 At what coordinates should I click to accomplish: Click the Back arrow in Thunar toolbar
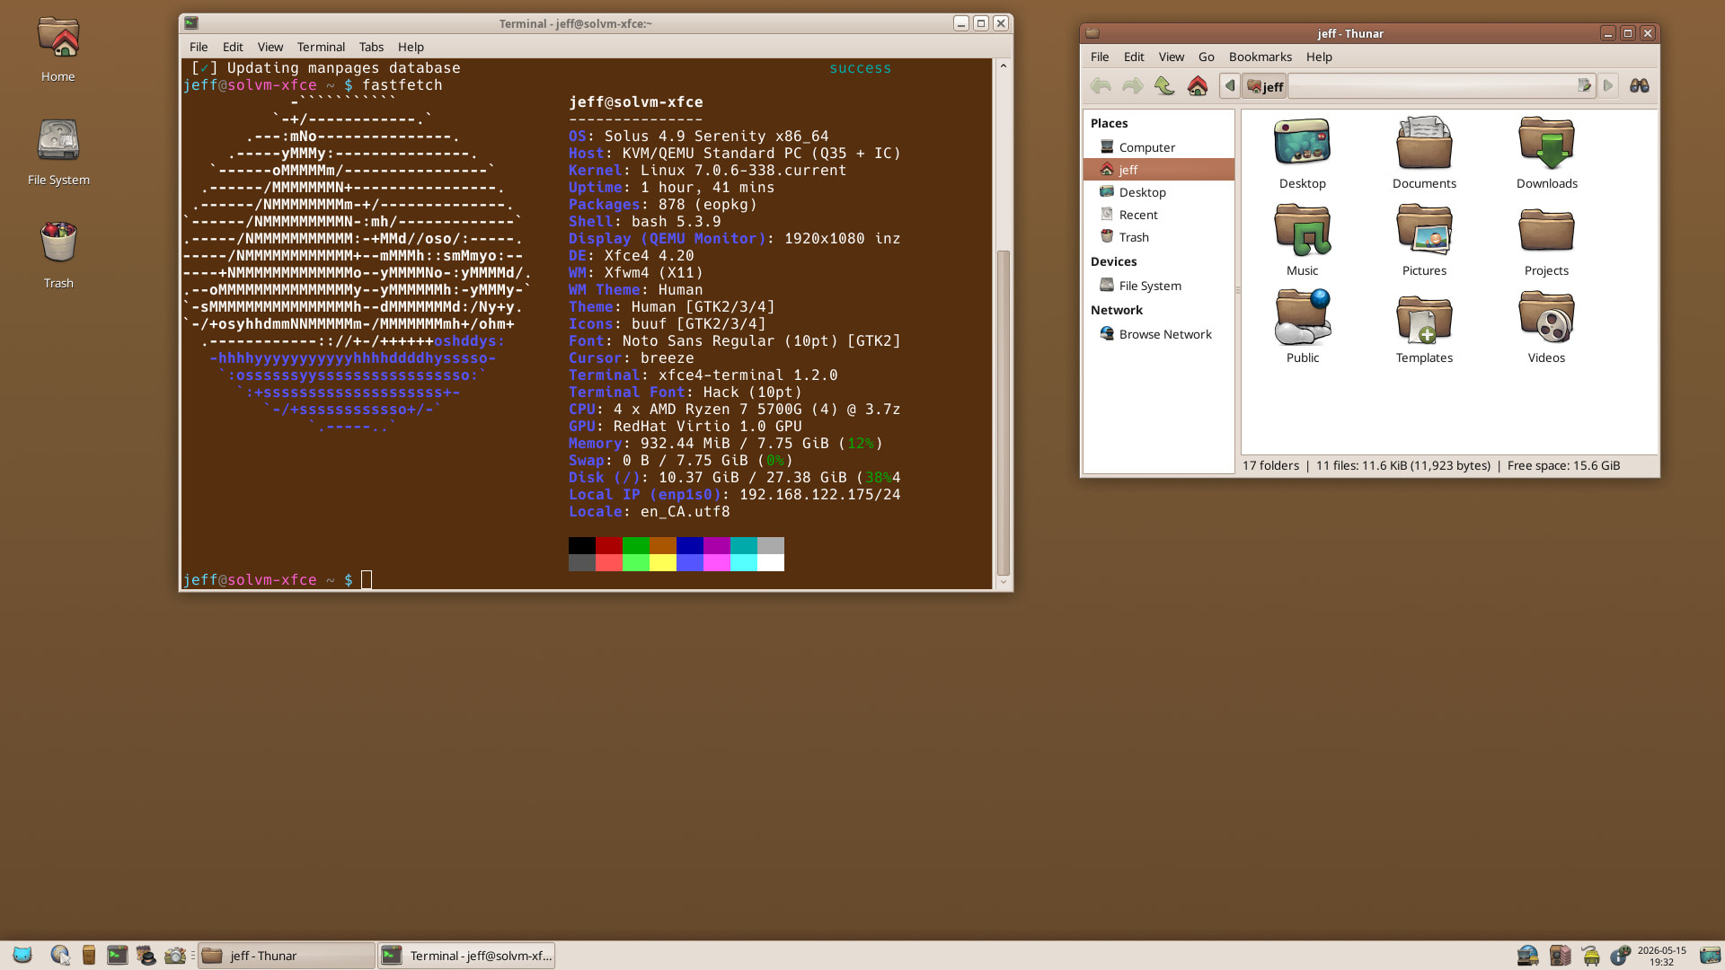(x=1101, y=86)
